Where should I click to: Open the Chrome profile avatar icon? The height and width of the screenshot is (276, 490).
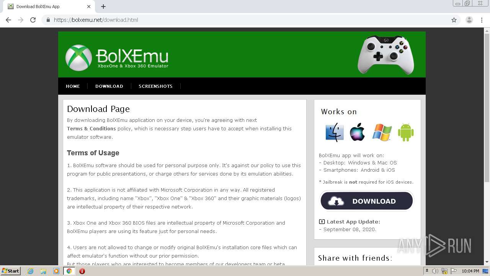coord(469,20)
